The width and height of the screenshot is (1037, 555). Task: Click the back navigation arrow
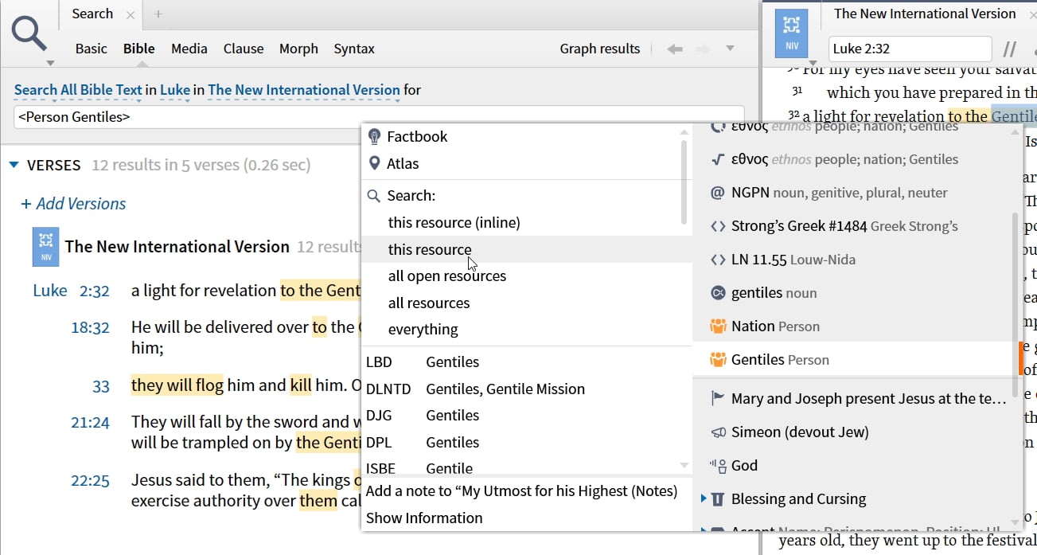click(674, 49)
